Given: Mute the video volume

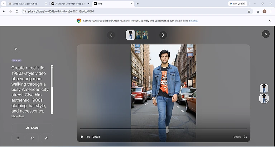Looking at the screenshot, I should click(88, 137).
